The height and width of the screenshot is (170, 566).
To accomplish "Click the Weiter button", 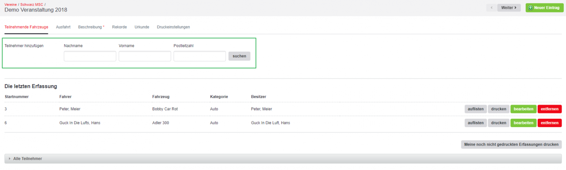I will [x=509, y=8].
